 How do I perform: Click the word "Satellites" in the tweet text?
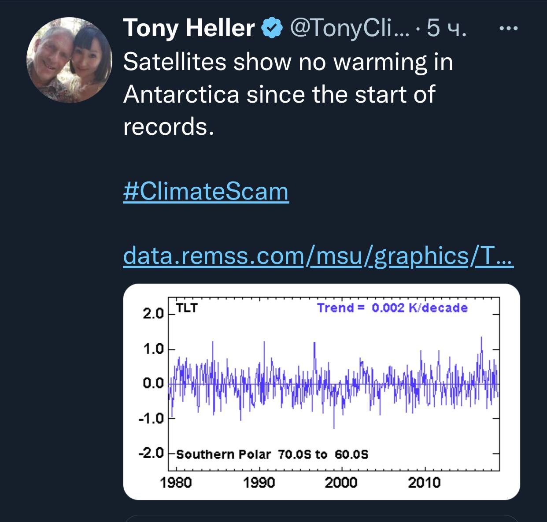click(x=175, y=62)
